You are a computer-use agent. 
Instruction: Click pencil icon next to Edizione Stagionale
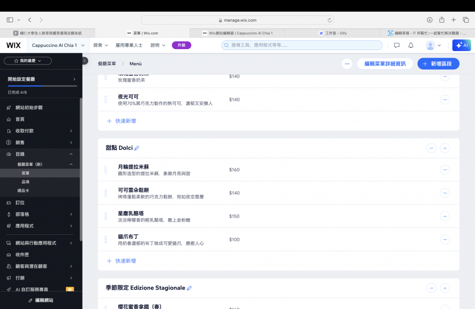[x=189, y=288]
